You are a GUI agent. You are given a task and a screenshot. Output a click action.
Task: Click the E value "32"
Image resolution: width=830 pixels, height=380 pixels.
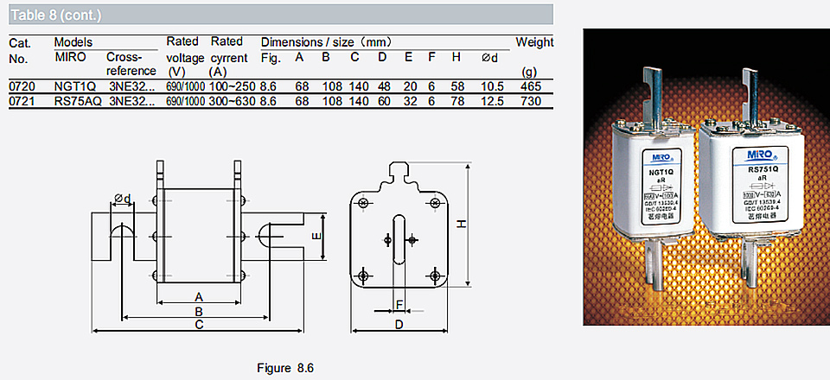(x=410, y=101)
